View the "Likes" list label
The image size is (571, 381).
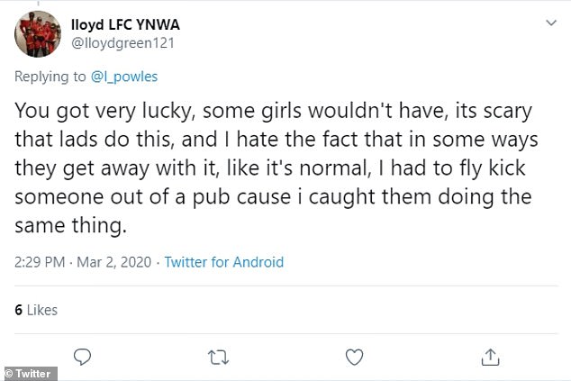coord(42,309)
